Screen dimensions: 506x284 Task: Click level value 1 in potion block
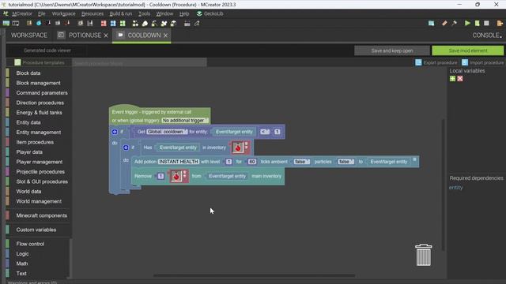pos(228,162)
